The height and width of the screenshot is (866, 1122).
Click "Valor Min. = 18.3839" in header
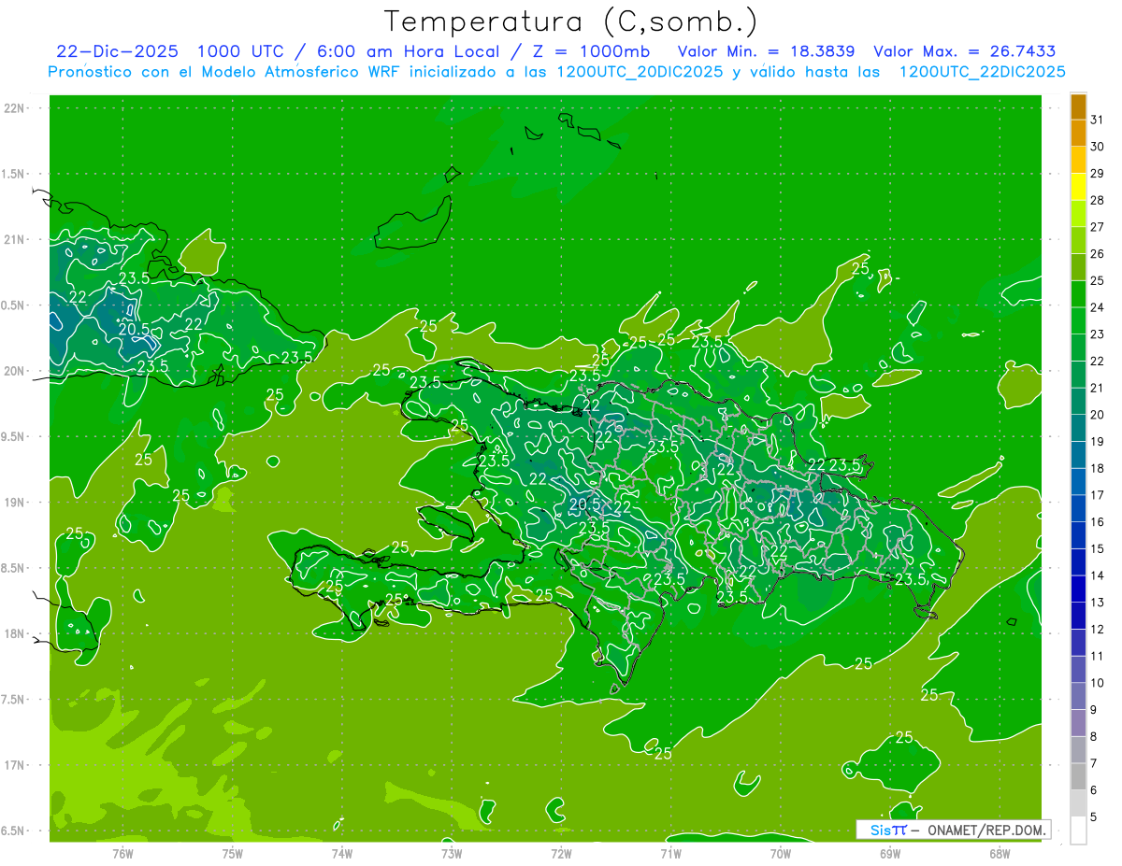(767, 51)
